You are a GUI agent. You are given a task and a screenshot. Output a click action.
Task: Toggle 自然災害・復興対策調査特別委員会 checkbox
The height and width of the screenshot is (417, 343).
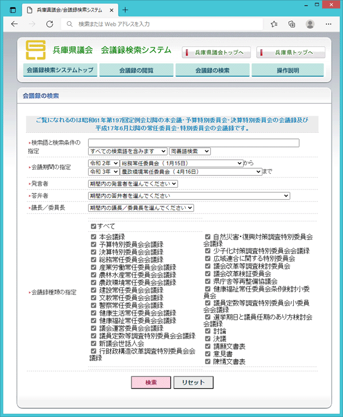click(x=208, y=237)
